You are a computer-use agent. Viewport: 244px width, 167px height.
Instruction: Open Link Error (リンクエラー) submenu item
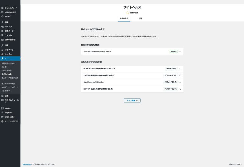[x=6, y=91]
